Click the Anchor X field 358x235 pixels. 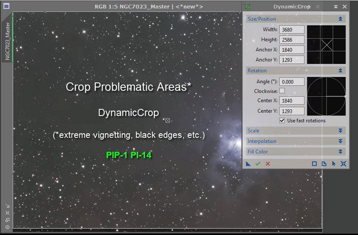click(292, 50)
